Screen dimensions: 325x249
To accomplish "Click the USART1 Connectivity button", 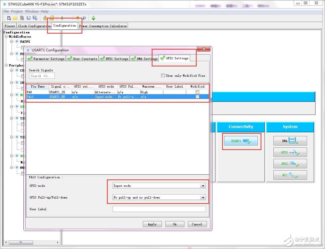I will (x=241, y=141).
